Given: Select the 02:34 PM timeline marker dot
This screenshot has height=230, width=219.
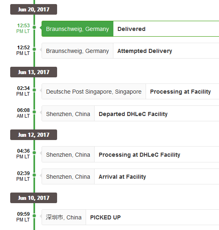Looking at the screenshot, I should point(34,90).
